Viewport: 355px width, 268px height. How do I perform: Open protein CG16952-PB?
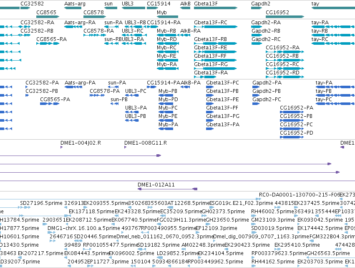click(x=296, y=116)
